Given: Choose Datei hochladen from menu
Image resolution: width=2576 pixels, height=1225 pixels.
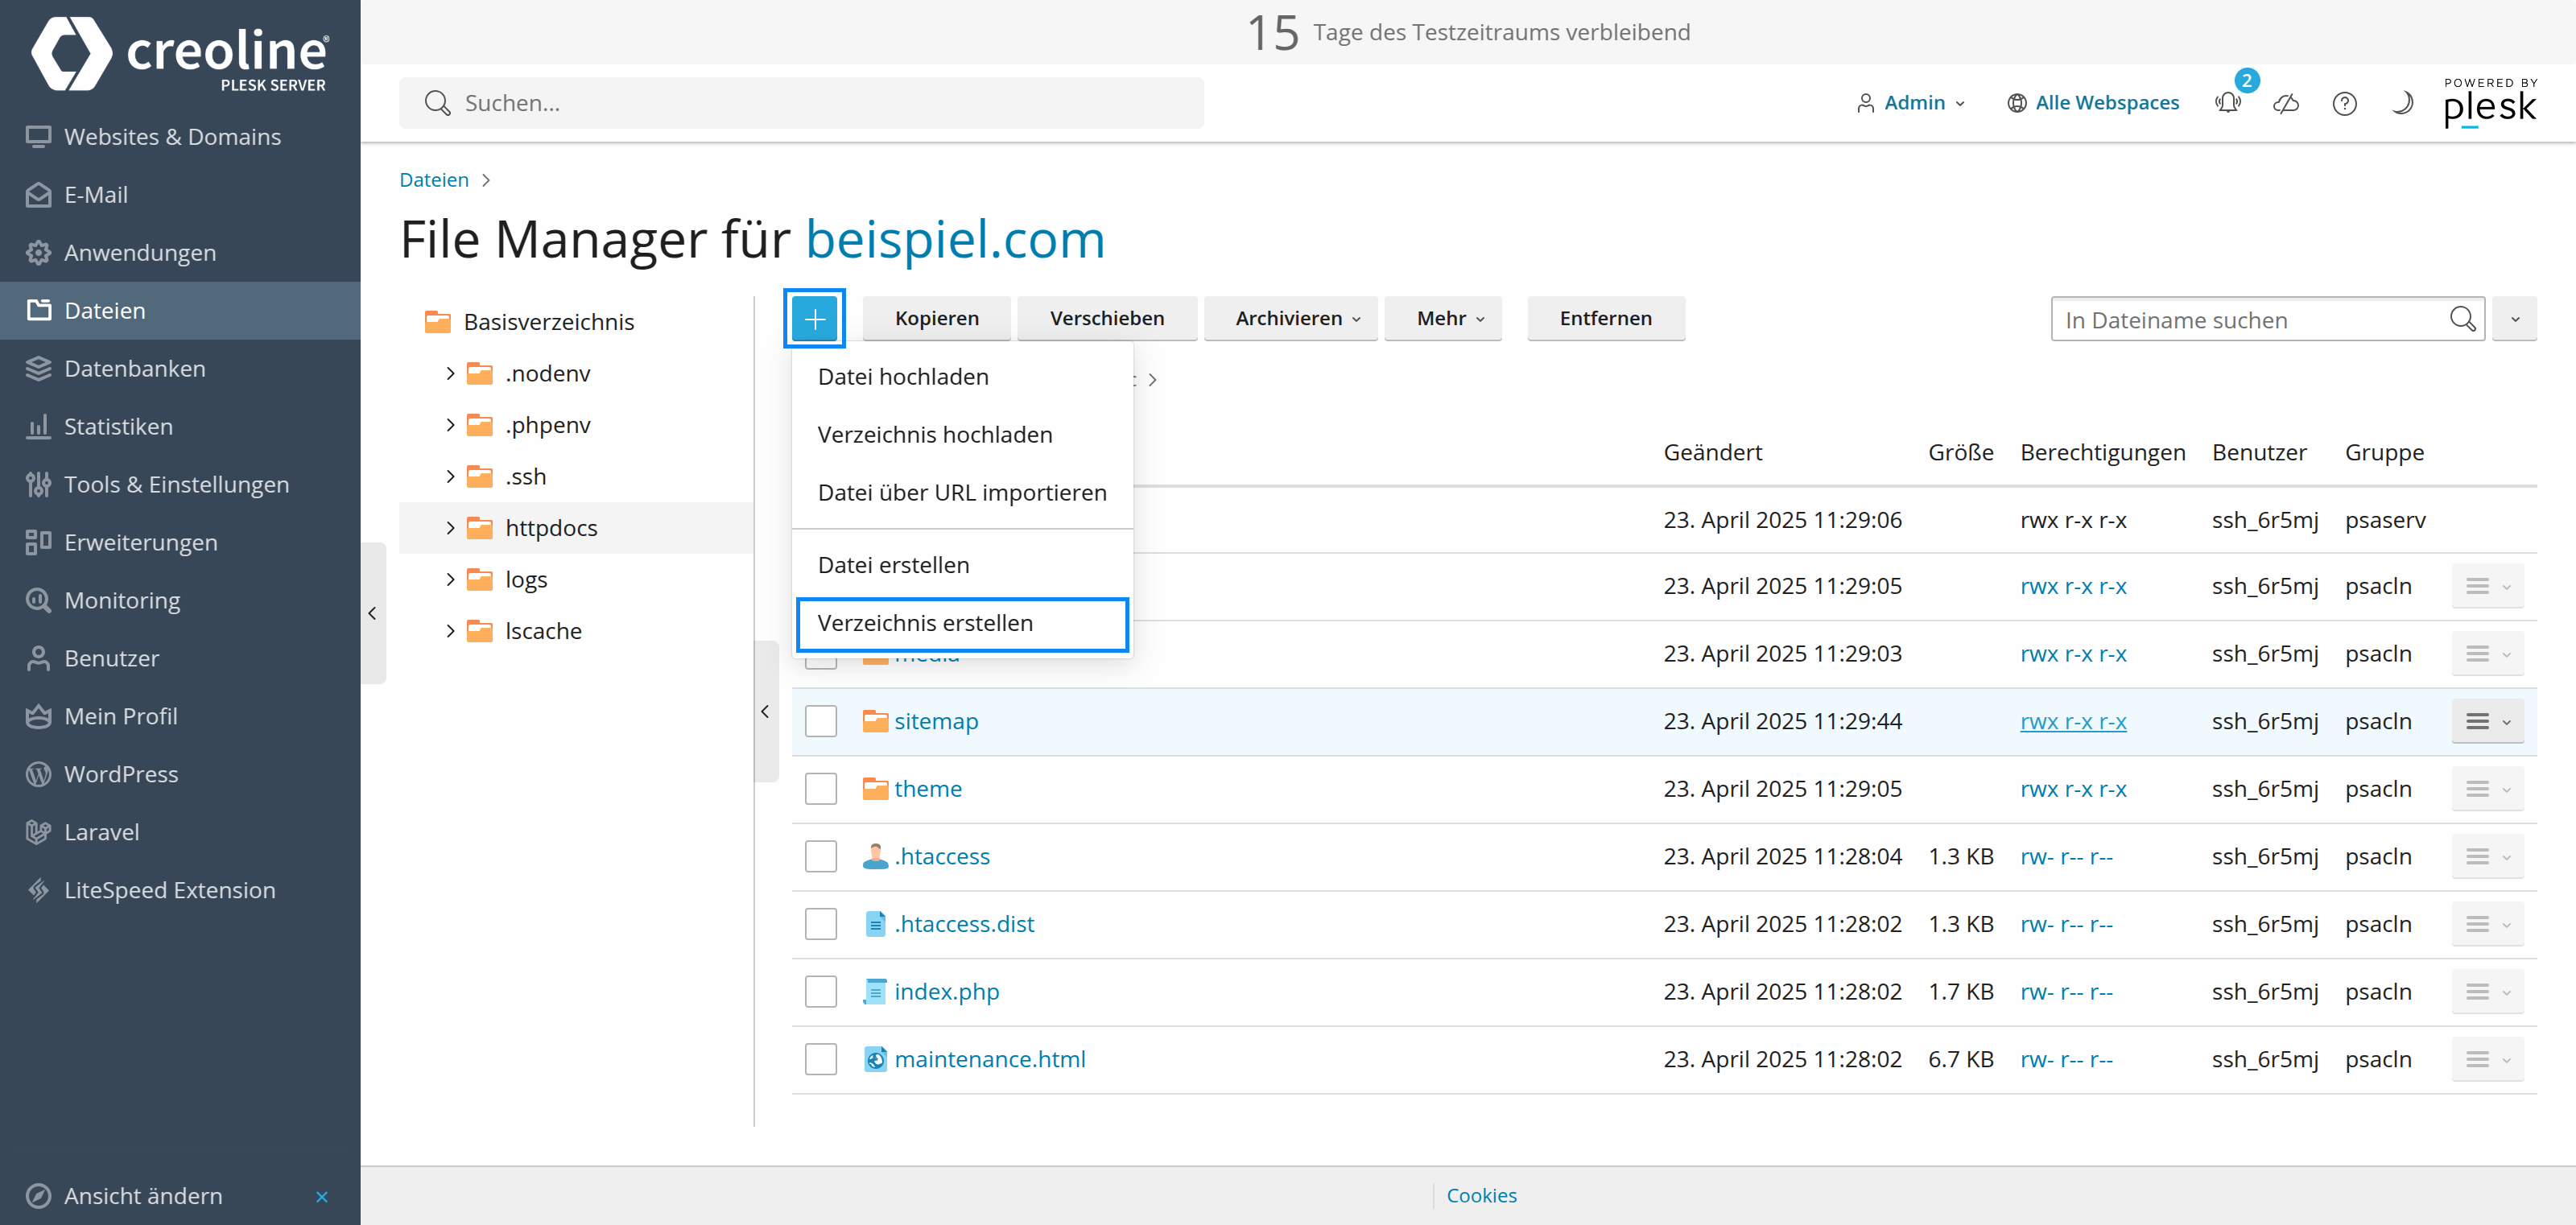Looking at the screenshot, I should [x=962, y=377].
